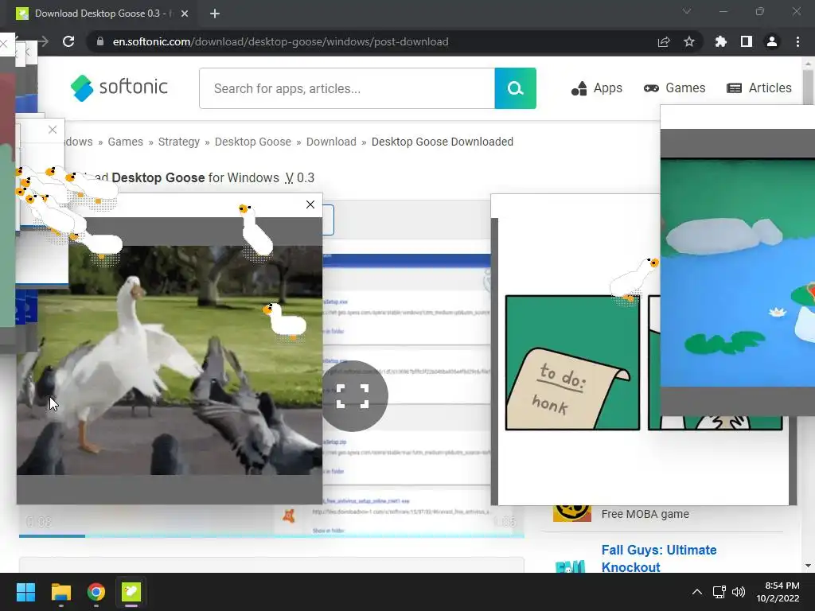Close the goose video popup window
This screenshot has height=611, width=815.
click(x=310, y=204)
